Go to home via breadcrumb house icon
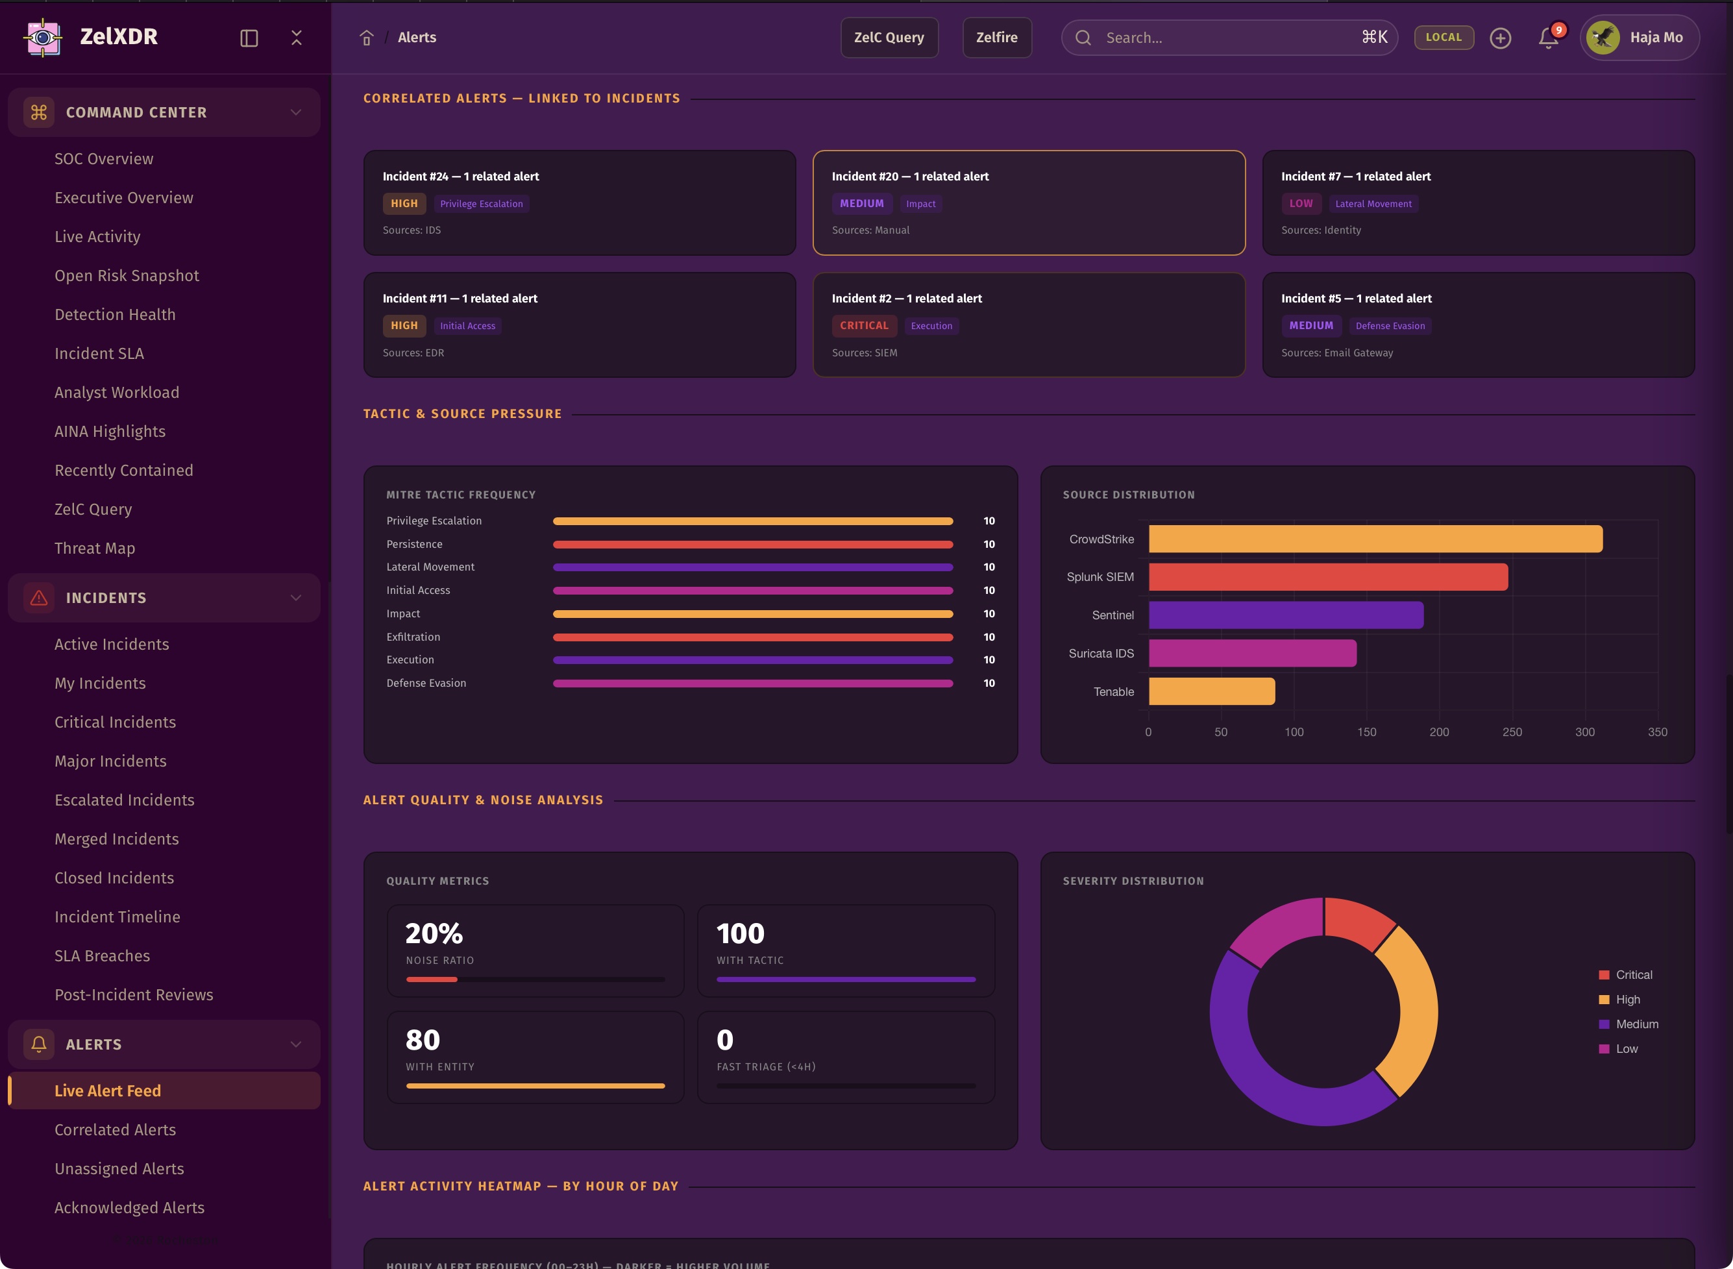Screen dimensions: 1733x1269 (x=367, y=38)
